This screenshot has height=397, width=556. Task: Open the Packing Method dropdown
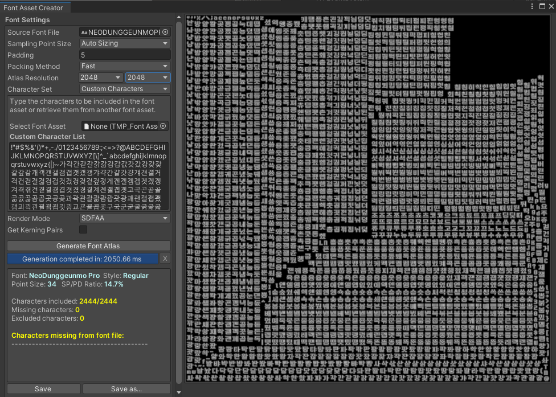124,66
